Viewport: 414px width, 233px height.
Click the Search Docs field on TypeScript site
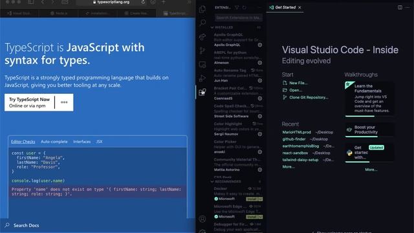[98, 225]
